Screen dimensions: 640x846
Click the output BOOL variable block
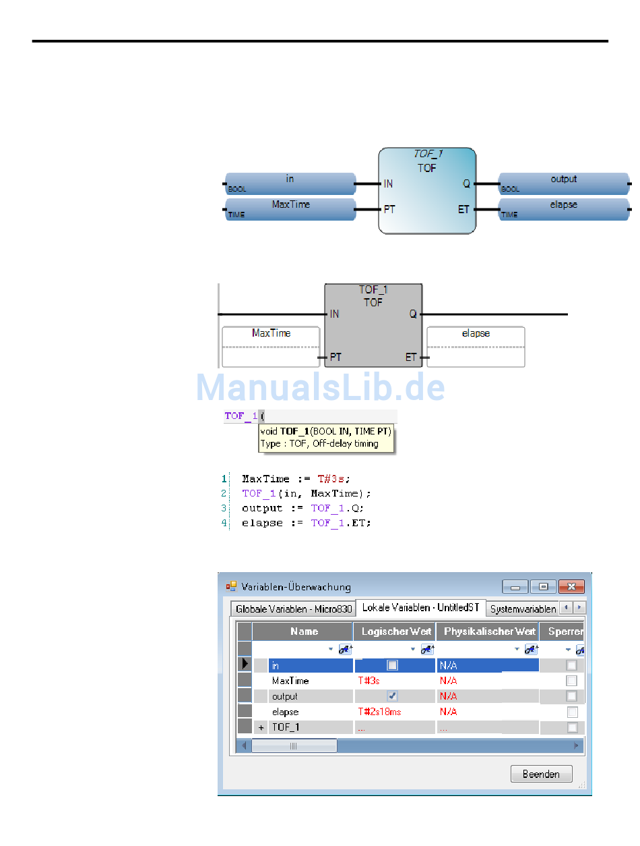pyautogui.click(x=564, y=184)
